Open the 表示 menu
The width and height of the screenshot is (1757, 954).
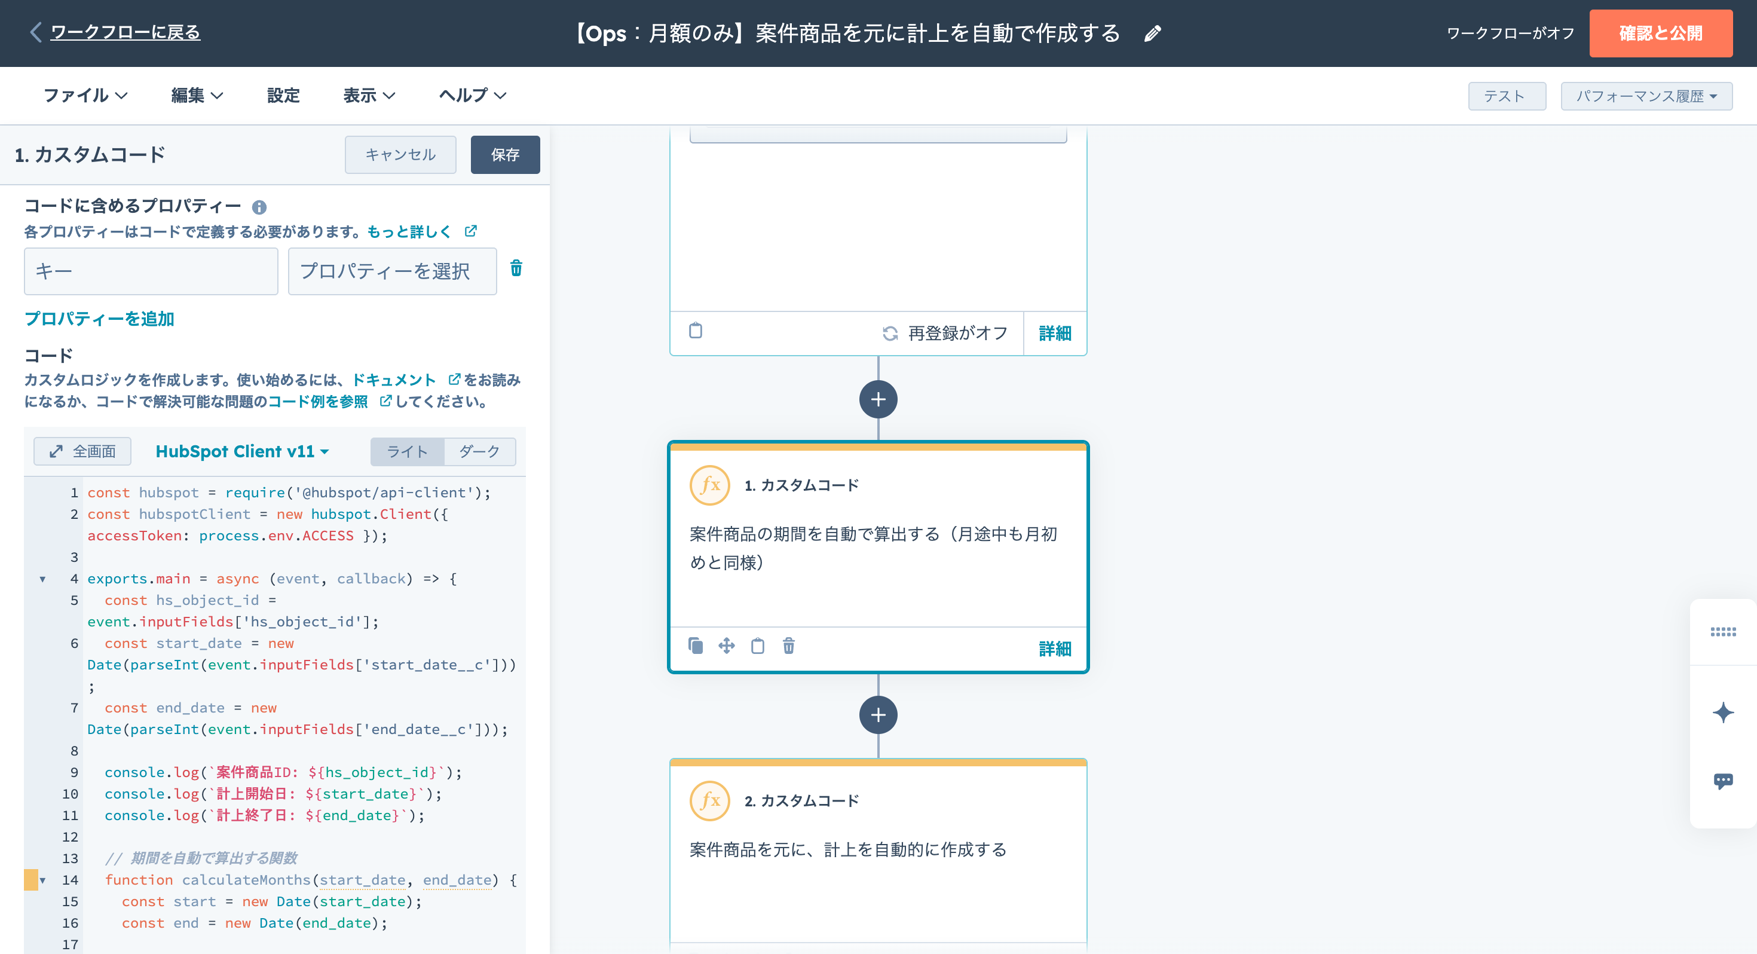[x=369, y=96]
